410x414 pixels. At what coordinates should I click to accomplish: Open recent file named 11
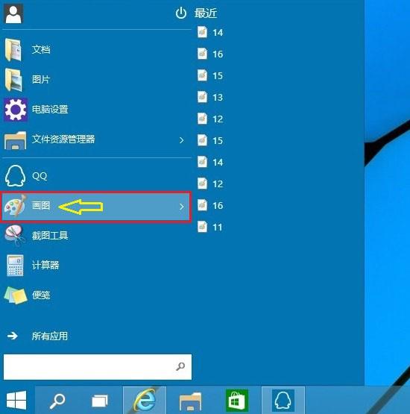click(210, 227)
